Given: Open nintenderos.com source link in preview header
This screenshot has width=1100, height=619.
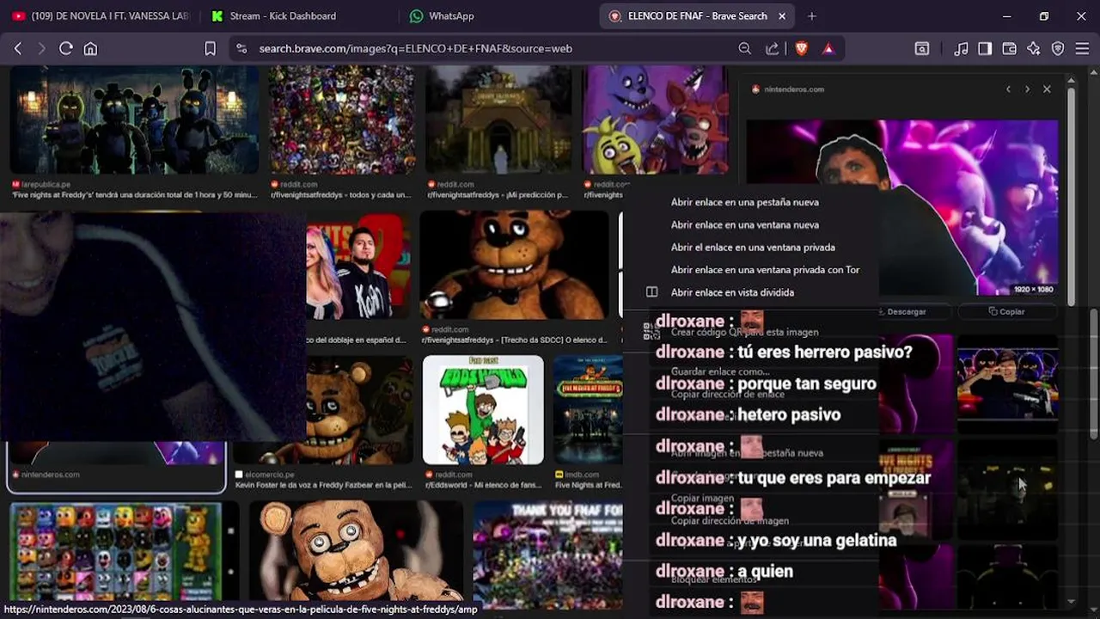Looking at the screenshot, I should tap(787, 89).
